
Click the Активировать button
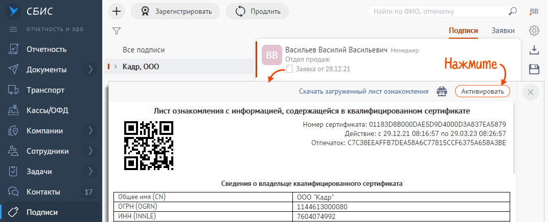point(482,92)
